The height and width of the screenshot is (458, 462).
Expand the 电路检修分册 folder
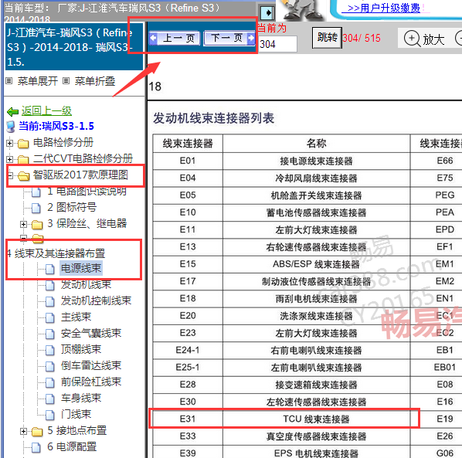click(x=9, y=143)
